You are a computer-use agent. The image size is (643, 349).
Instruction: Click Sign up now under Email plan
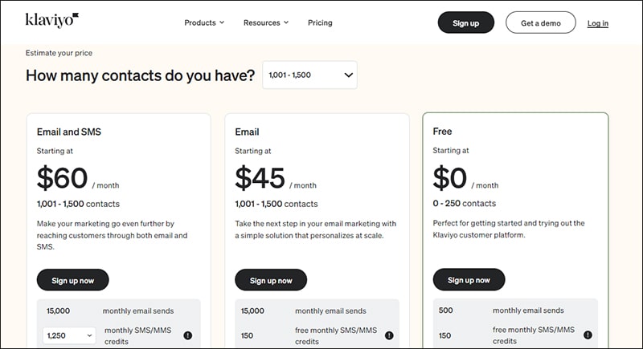click(x=271, y=280)
